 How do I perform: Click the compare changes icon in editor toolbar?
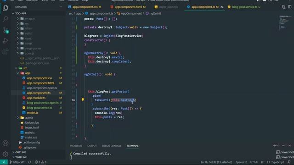point(283,7)
